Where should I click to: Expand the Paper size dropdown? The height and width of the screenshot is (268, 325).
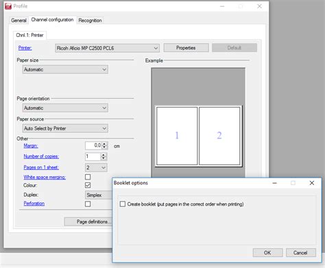click(65, 69)
